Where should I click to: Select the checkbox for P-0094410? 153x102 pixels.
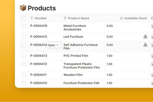tap(24, 83)
